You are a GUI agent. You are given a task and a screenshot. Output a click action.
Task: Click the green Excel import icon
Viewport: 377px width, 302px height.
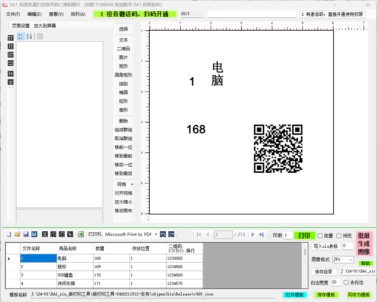(81, 234)
